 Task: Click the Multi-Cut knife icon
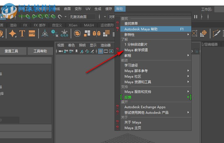coord(217,33)
